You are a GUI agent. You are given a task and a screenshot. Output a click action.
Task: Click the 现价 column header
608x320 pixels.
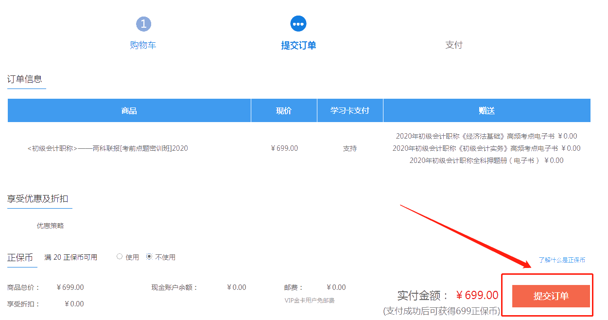[283, 110]
